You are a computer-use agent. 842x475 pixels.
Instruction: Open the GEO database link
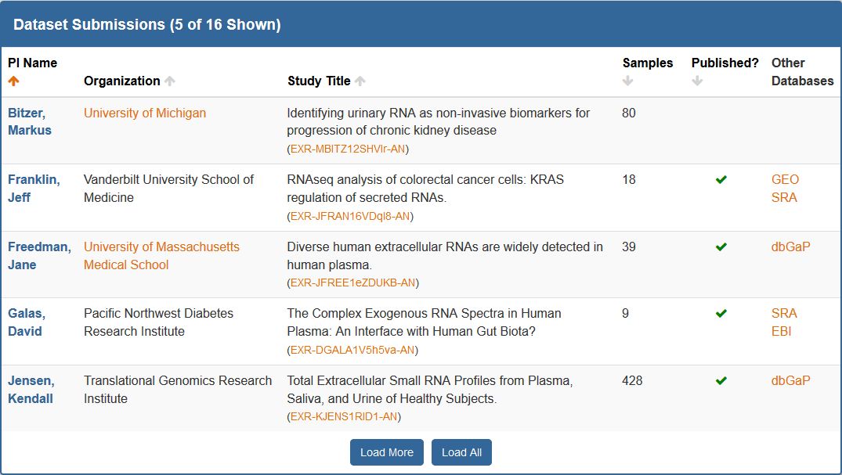(x=785, y=179)
